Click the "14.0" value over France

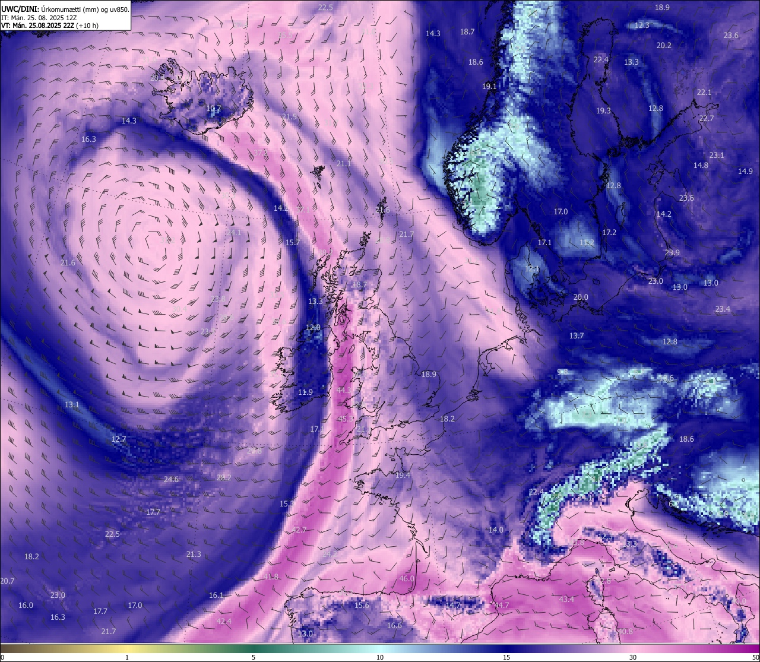(x=496, y=530)
